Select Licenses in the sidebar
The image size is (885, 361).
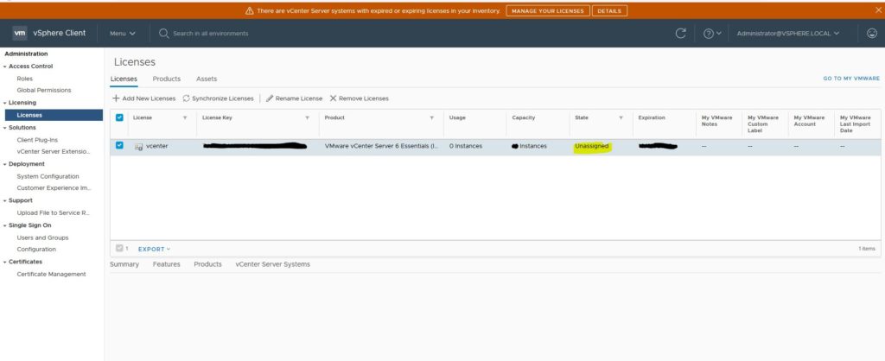pyautogui.click(x=54, y=115)
